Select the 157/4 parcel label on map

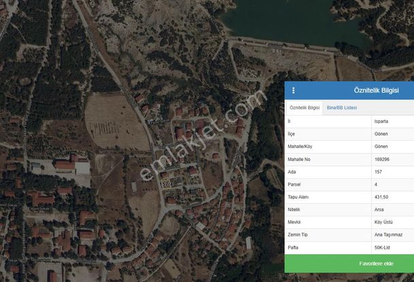coord(167,184)
